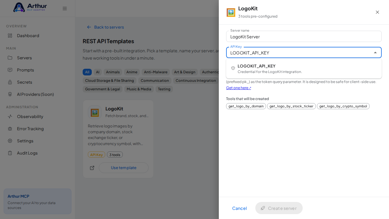Click the Servers folder icon
This screenshot has width=389, height=219.
coord(10,58)
